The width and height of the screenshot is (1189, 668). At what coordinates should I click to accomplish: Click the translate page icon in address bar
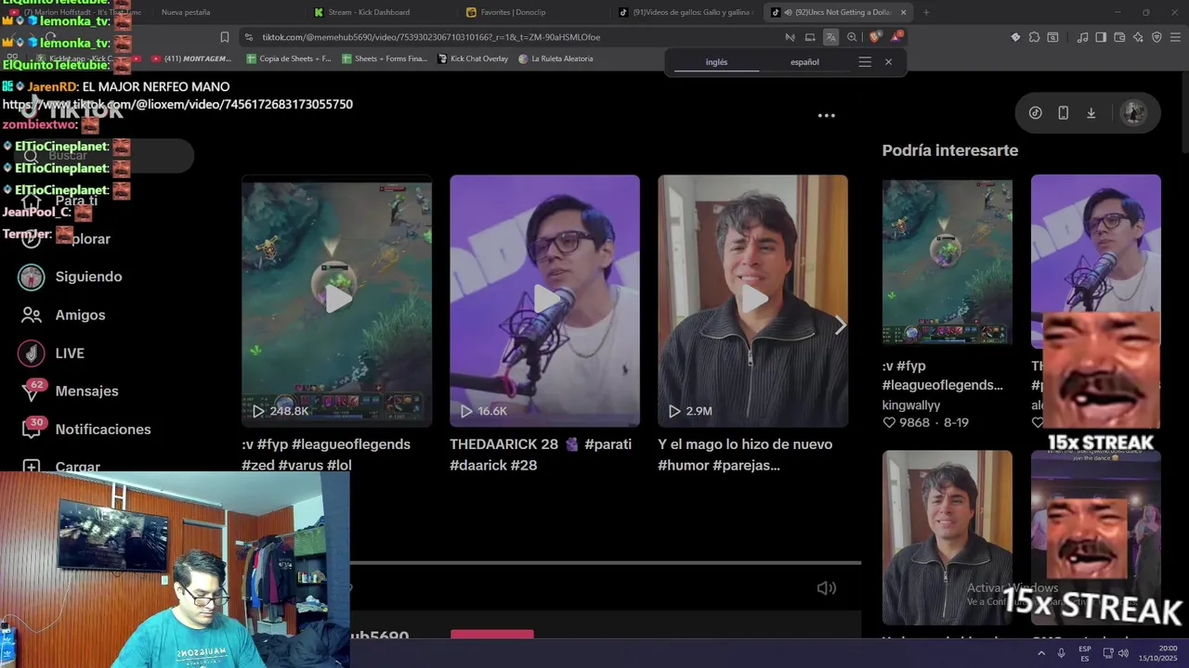[x=830, y=37]
